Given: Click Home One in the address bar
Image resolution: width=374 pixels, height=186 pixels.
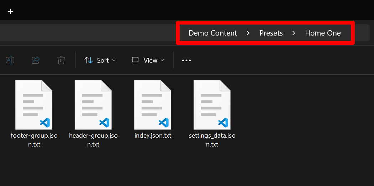Looking at the screenshot, I should click(323, 33).
